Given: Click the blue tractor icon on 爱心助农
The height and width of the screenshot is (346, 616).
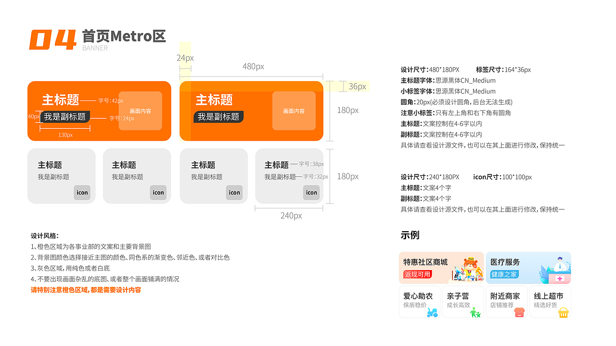Looking at the screenshot, I should 433,312.
